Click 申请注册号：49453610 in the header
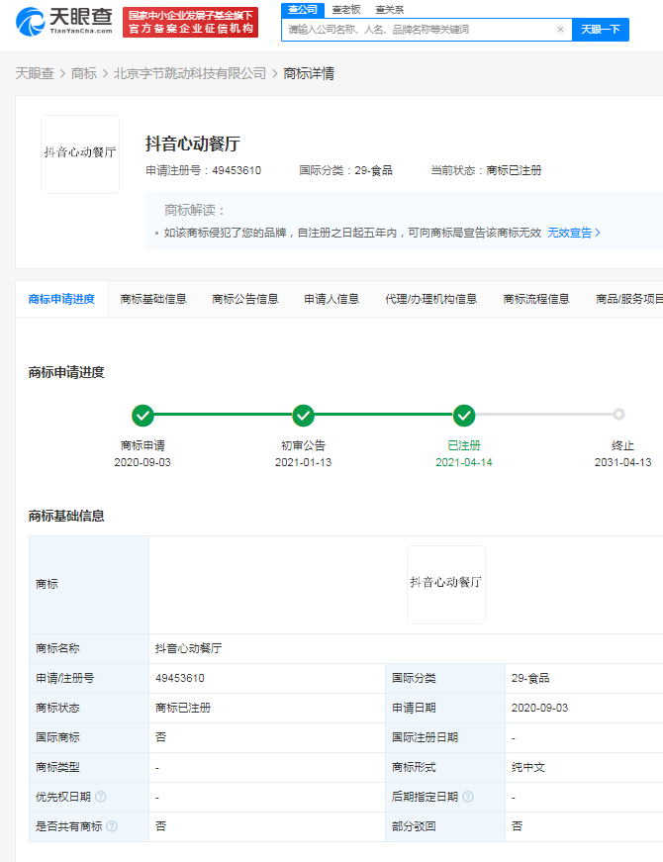663x862 pixels. [x=204, y=170]
